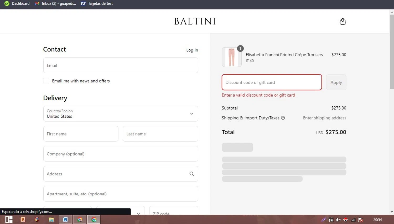Open the red swirl app in taskbar

(37, 219)
